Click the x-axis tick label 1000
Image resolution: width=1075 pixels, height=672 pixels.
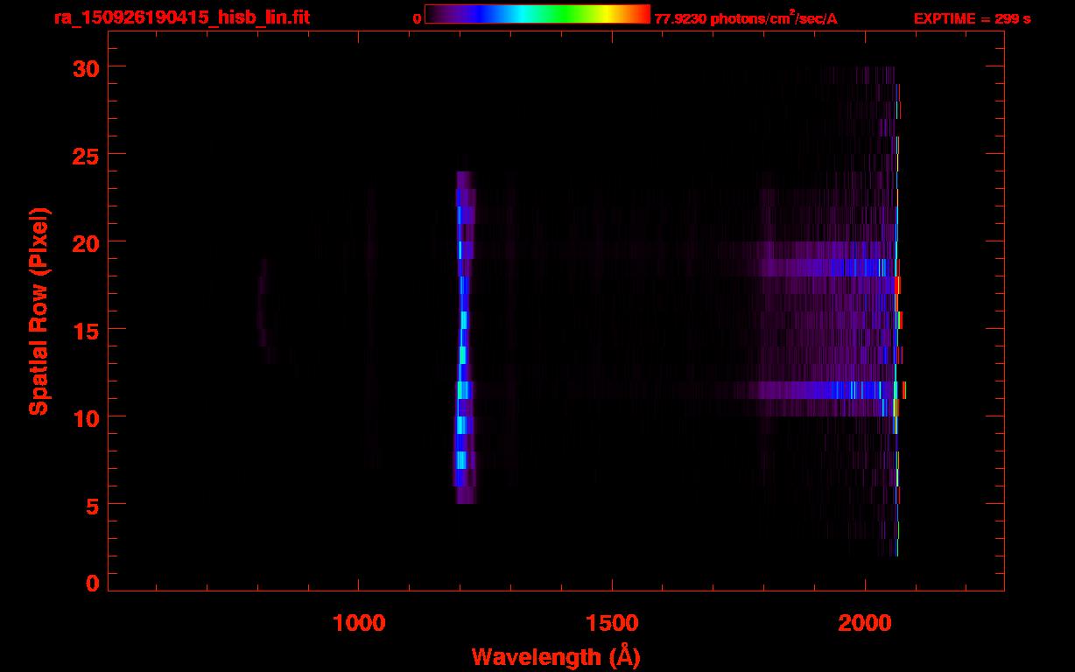tap(359, 623)
